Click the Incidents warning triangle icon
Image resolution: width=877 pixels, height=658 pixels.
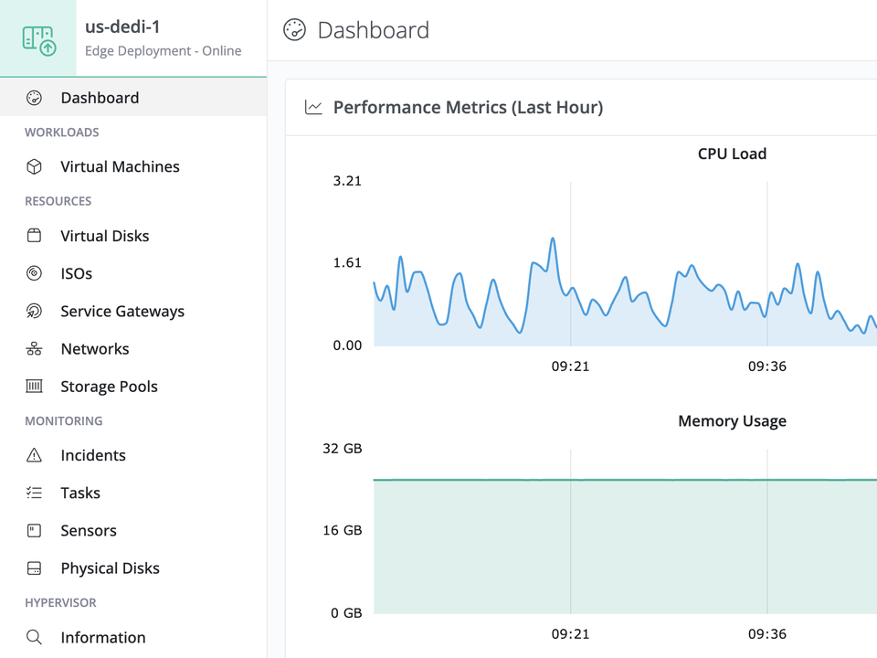34,455
